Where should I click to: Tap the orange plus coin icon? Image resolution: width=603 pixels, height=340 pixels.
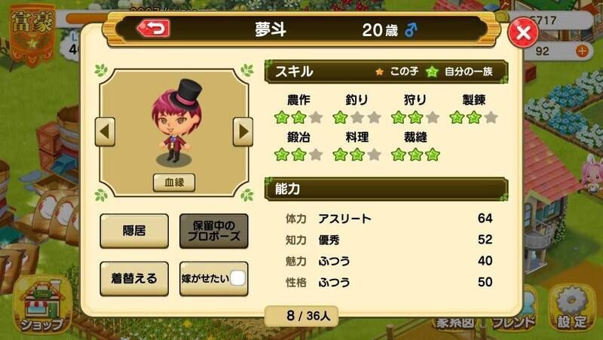click(582, 51)
